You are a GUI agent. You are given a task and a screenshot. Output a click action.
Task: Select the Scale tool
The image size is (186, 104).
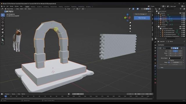coord(3,29)
